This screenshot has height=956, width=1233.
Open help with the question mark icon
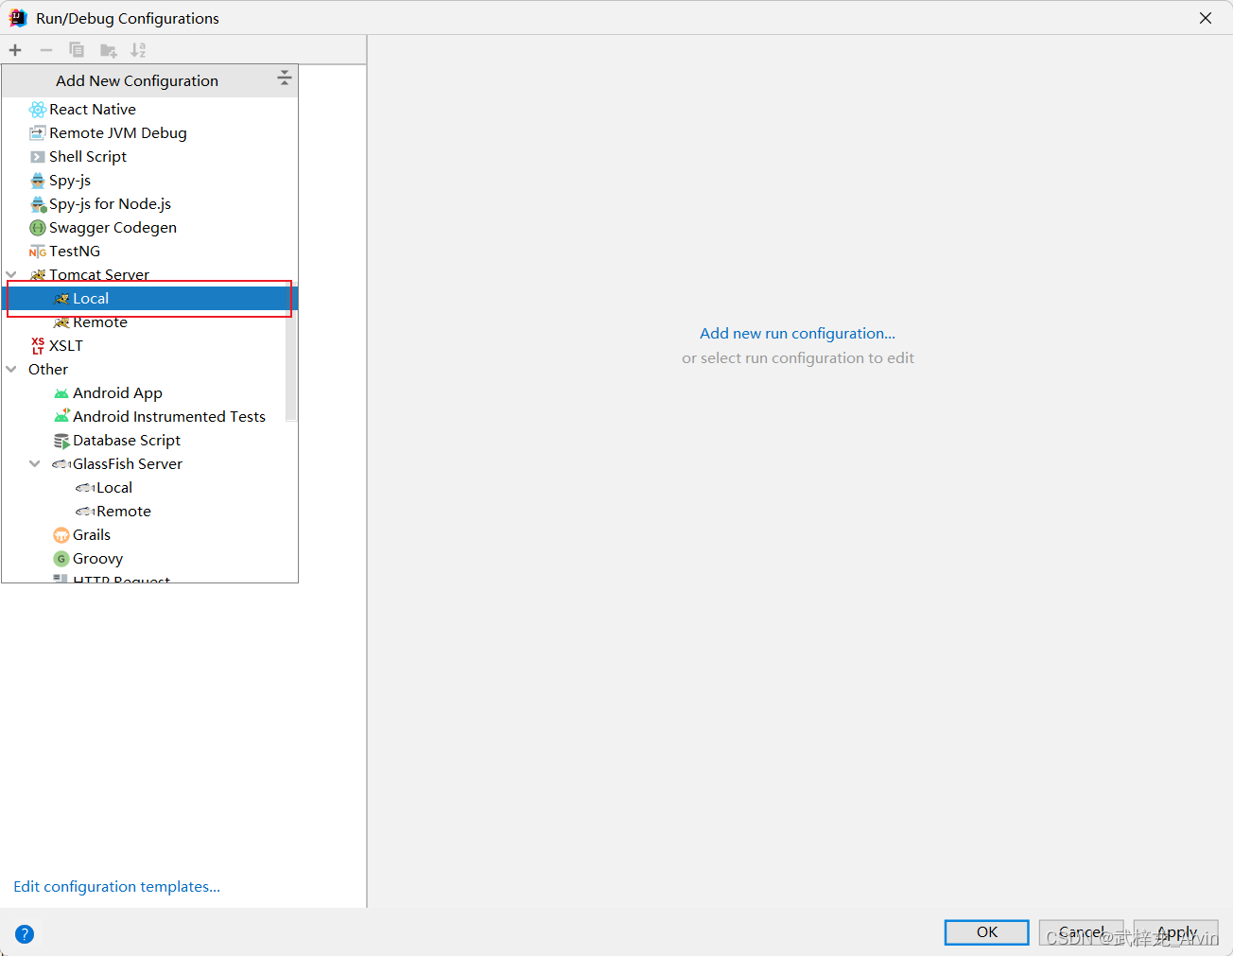tap(25, 934)
